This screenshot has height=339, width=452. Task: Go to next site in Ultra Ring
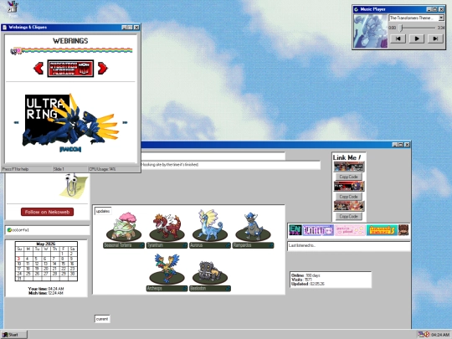(125, 122)
